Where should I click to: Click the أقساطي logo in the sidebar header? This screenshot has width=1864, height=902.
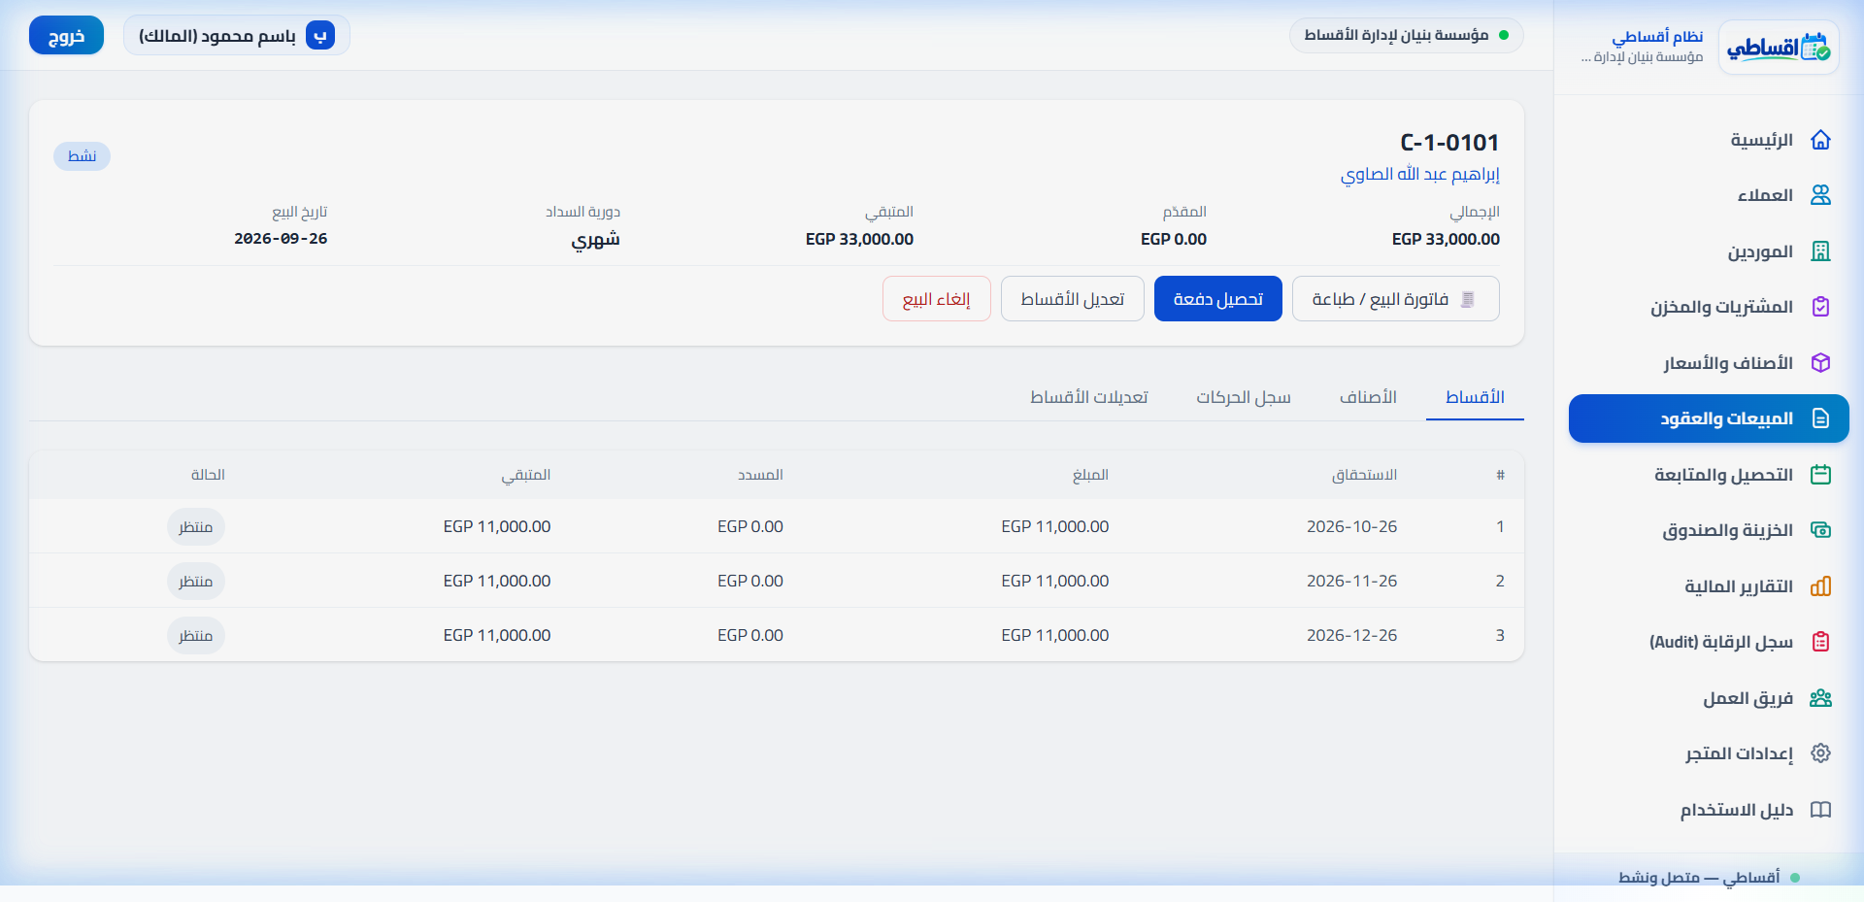pyautogui.click(x=1779, y=47)
